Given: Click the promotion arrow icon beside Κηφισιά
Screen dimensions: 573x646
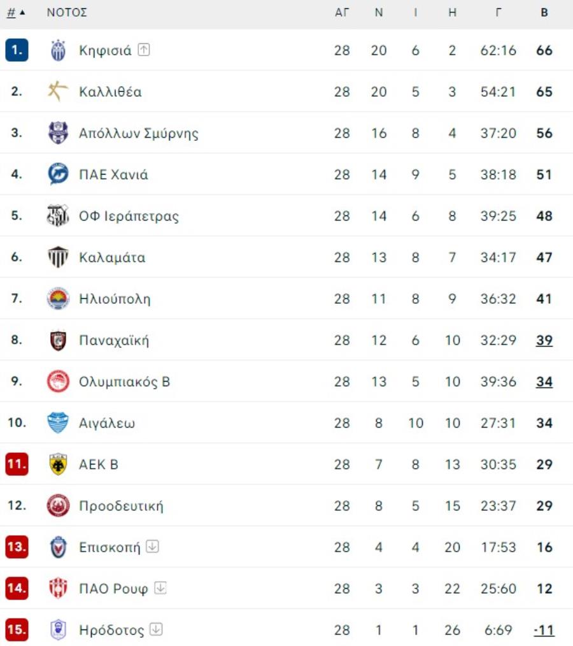Looking at the screenshot, I should tap(144, 50).
